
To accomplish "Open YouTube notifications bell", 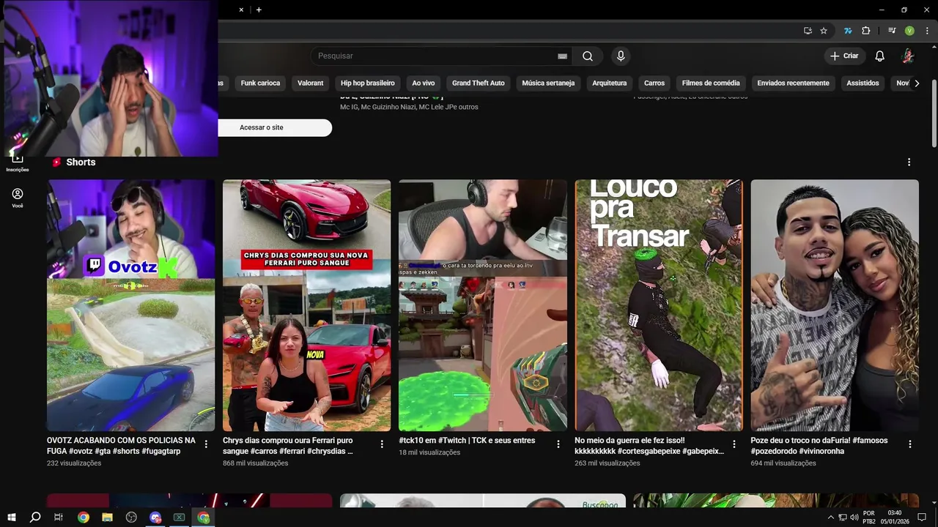I will tap(880, 56).
